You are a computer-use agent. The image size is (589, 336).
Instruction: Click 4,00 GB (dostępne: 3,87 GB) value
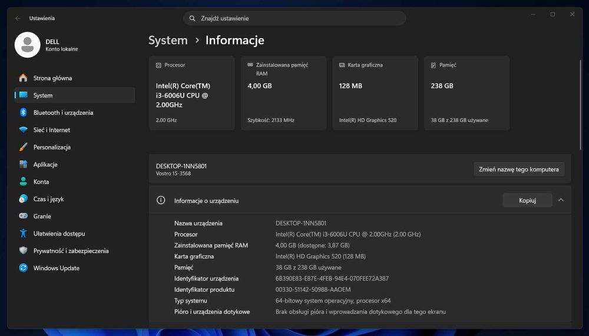313,245
